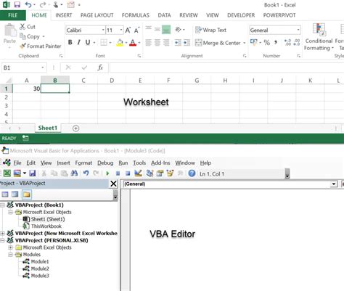Click the Paste button

pos(9,34)
